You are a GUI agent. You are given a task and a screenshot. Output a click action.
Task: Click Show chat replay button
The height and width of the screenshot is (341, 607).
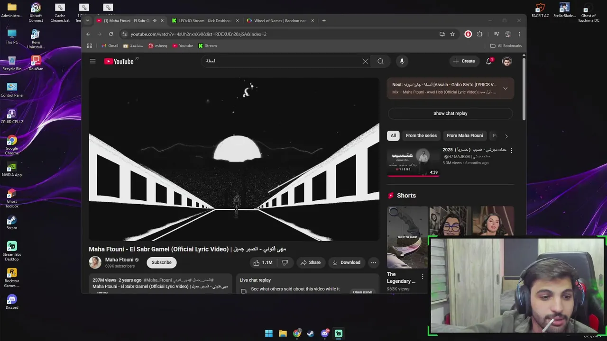[x=450, y=114]
